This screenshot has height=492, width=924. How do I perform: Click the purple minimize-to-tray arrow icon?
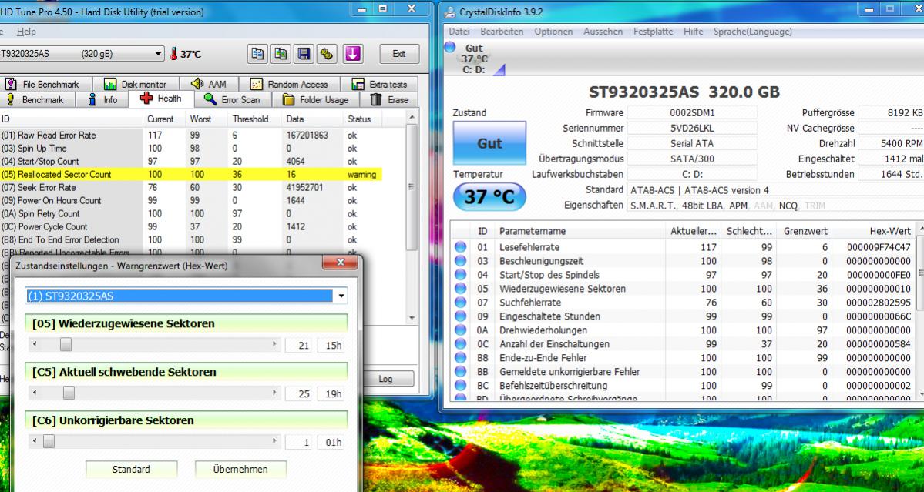pyautogui.click(x=352, y=54)
